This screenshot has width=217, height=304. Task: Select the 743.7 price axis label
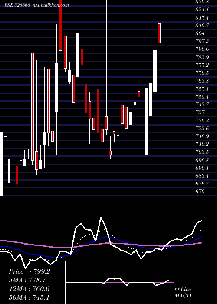pos(202,105)
